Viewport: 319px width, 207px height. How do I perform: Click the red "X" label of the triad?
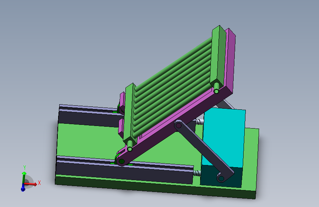39,183
